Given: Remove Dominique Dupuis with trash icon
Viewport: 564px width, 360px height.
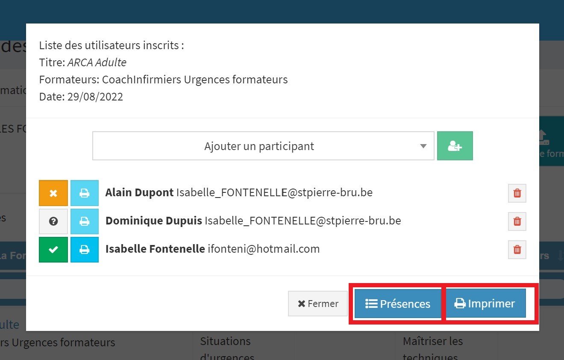Looking at the screenshot, I should 517,221.
